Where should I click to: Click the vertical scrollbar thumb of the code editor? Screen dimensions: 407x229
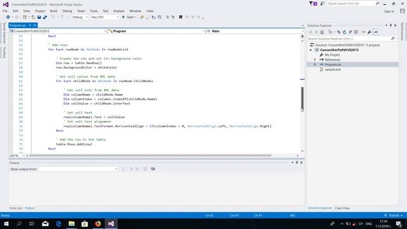[x=303, y=98]
